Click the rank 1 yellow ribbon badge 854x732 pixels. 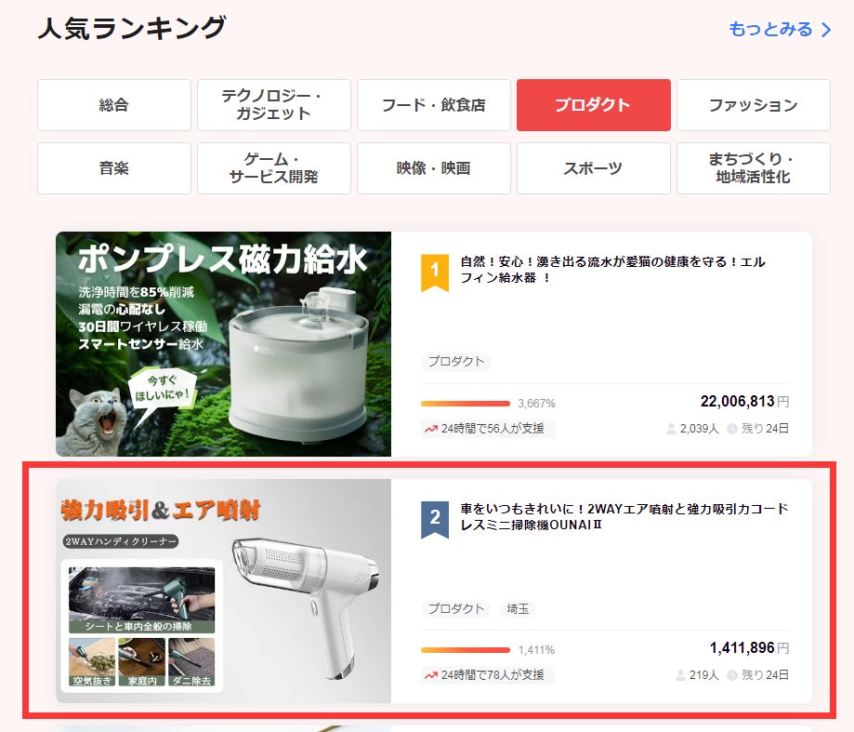[435, 273]
